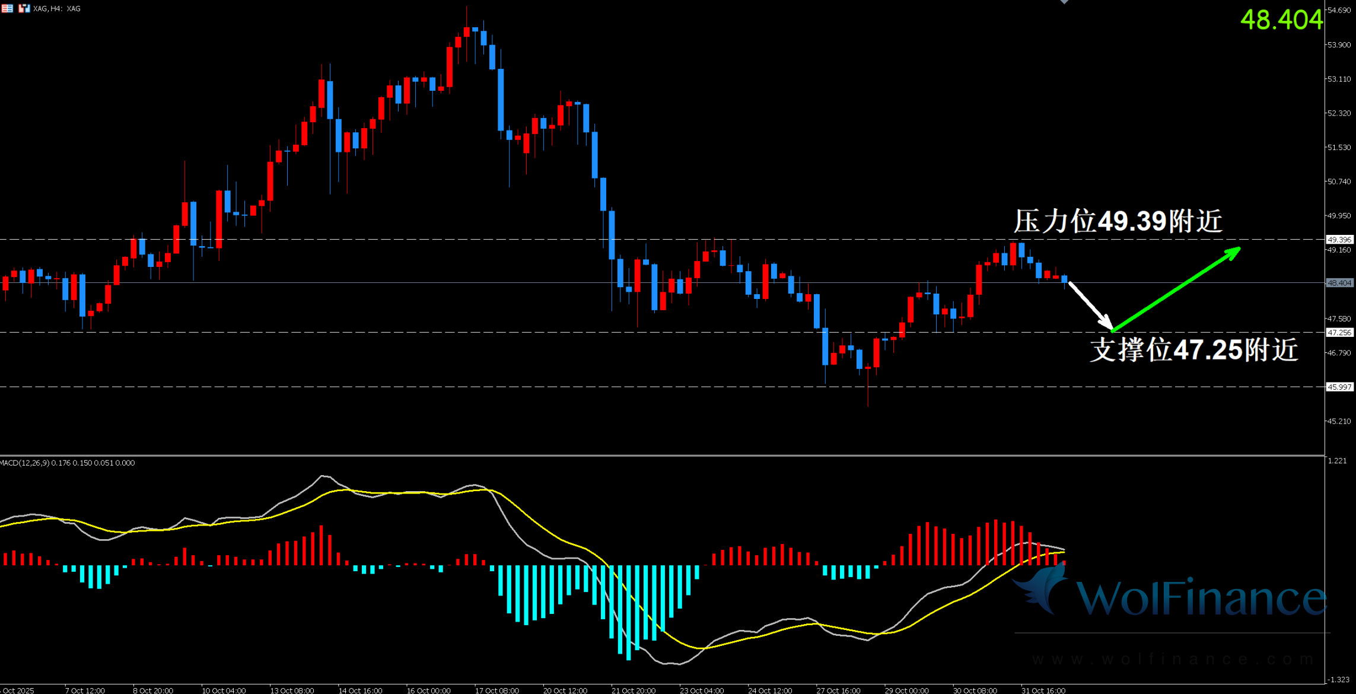Click the 45.997 price level tag
The width and height of the screenshot is (1356, 694).
pos(1339,387)
